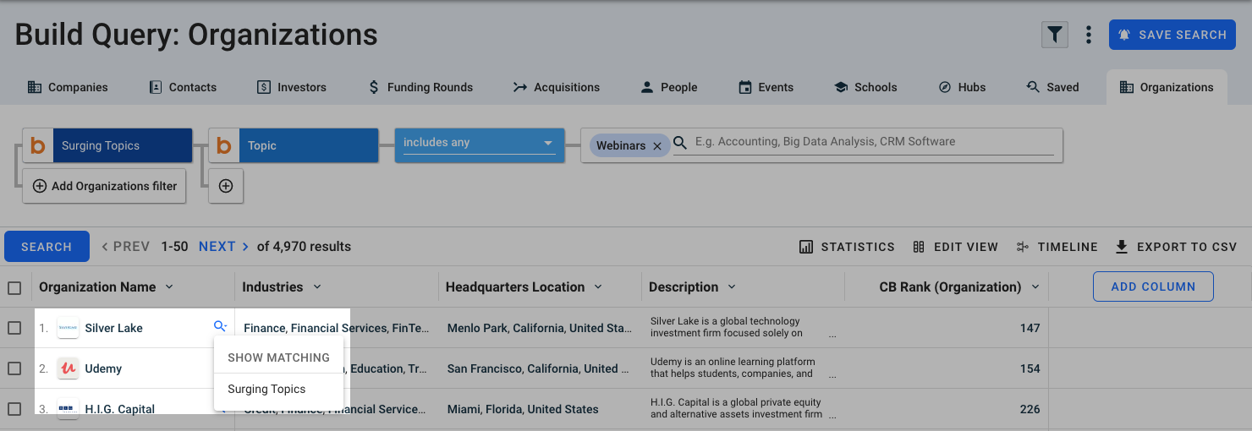Click the search-matching icon beside Silver Lake
The image size is (1252, 431).
pyautogui.click(x=220, y=326)
